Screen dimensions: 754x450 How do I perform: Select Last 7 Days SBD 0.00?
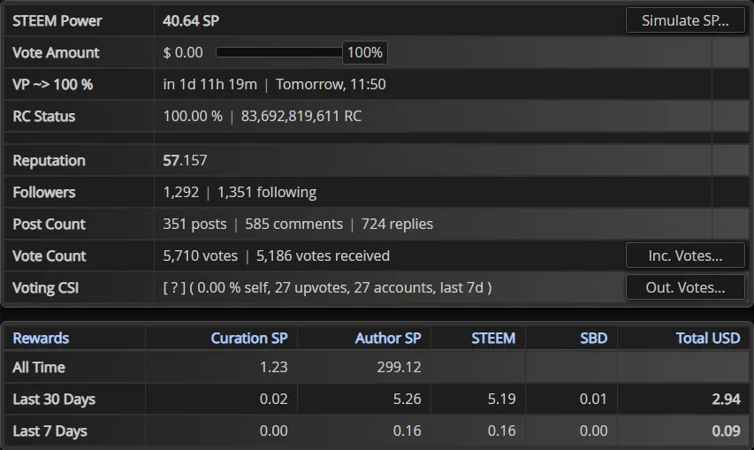click(593, 431)
